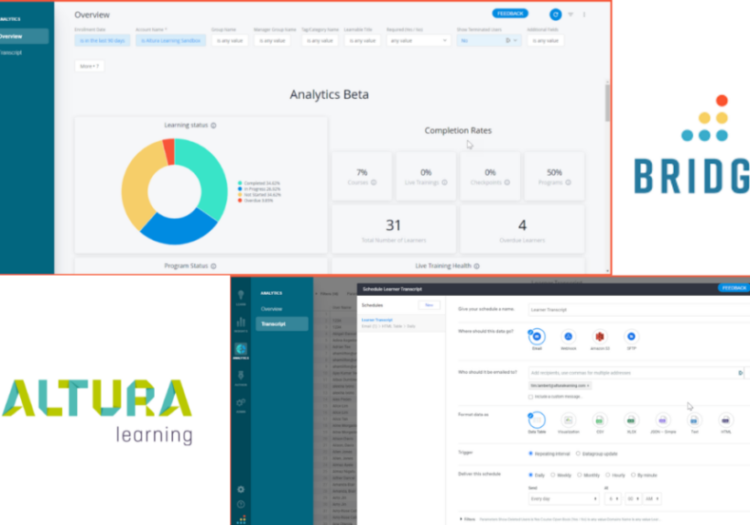Select Text format
The image size is (750, 525).
[x=694, y=421]
